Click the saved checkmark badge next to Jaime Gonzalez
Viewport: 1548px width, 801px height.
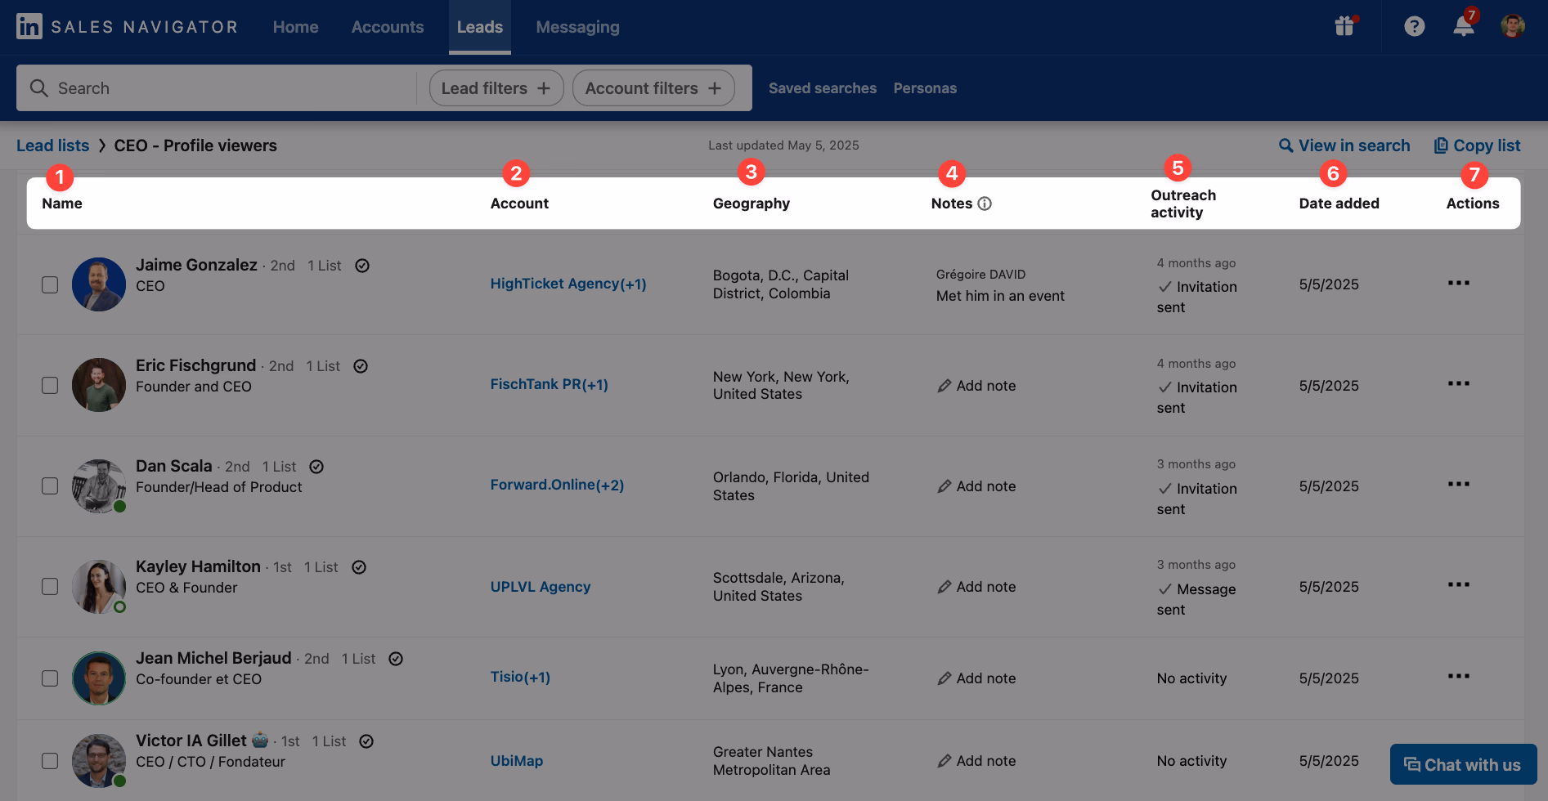[362, 266]
